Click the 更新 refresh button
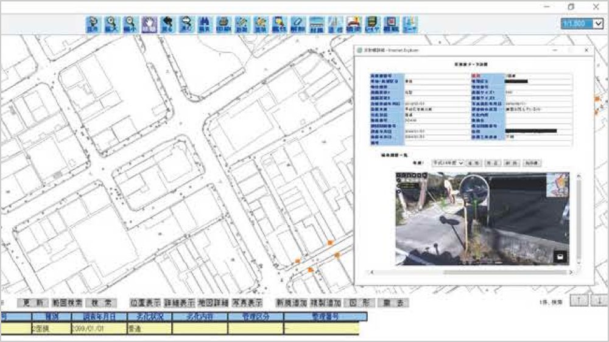The width and height of the screenshot is (609, 342). click(33, 303)
